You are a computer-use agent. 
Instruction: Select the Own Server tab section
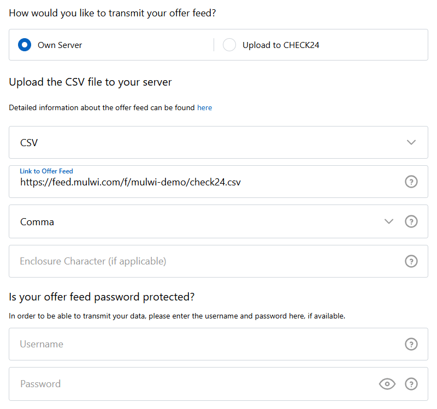click(x=57, y=45)
